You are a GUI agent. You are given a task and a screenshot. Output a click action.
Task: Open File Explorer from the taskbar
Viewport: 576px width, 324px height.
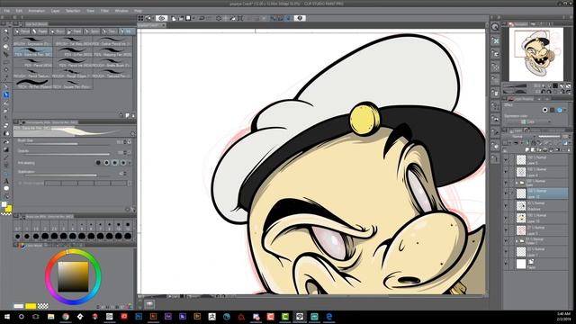coord(50,316)
